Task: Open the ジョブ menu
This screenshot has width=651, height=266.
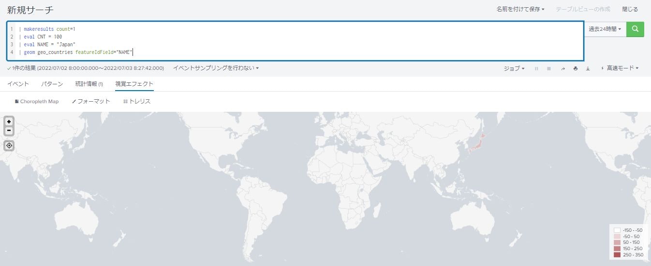Action: [514, 68]
